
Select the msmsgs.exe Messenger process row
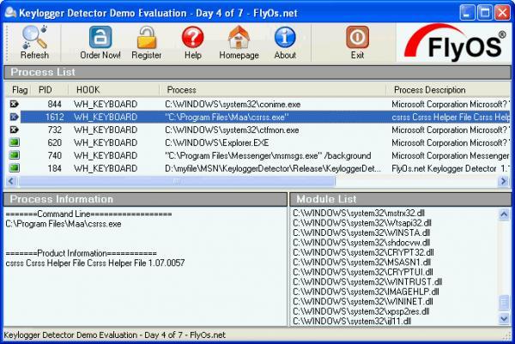(x=258, y=155)
